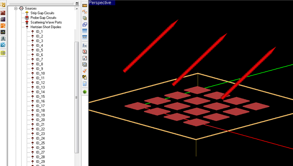Select dipole ID_21

40,124
